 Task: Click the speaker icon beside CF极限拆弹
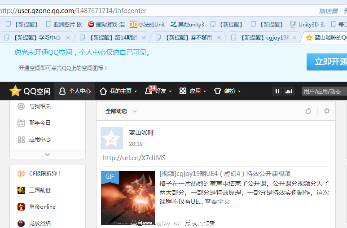(x=21, y=174)
